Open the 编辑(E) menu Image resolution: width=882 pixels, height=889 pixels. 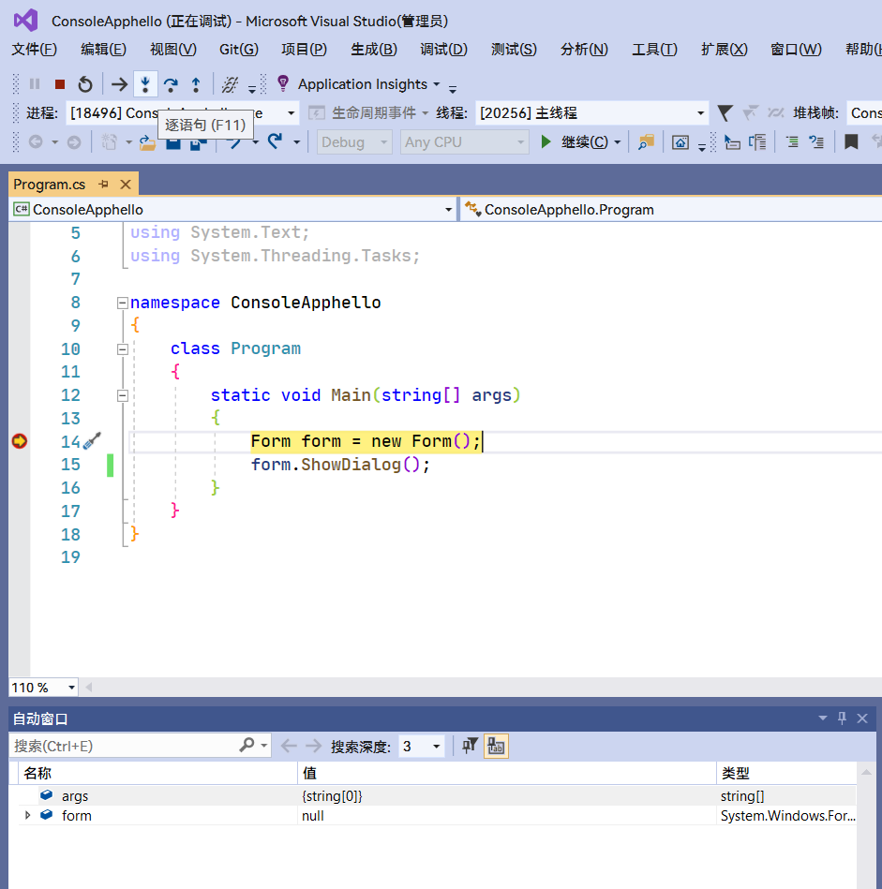click(x=103, y=50)
